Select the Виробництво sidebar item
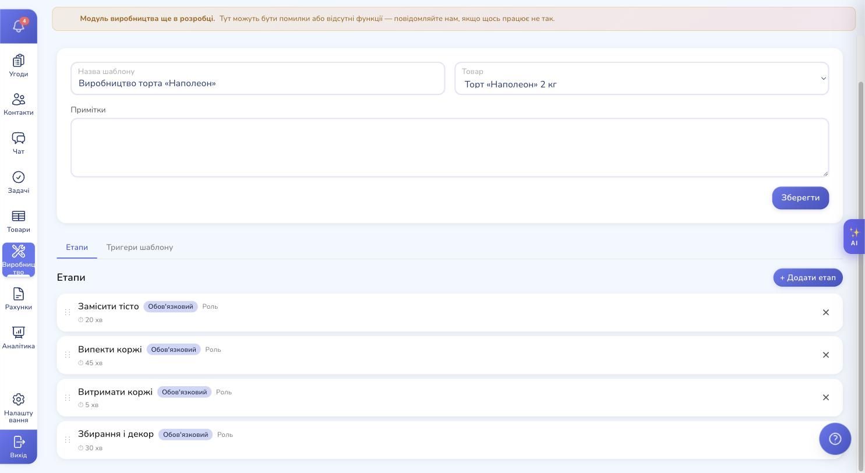The width and height of the screenshot is (865, 473). click(x=19, y=260)
